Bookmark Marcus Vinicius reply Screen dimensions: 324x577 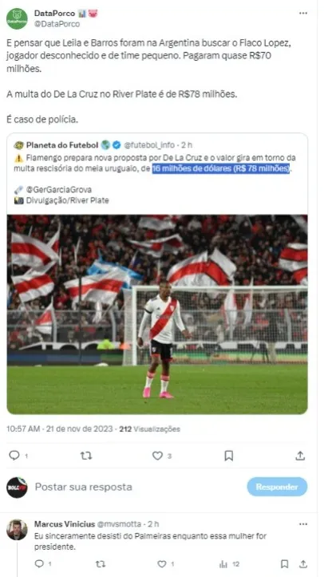[x=284, y=563]
